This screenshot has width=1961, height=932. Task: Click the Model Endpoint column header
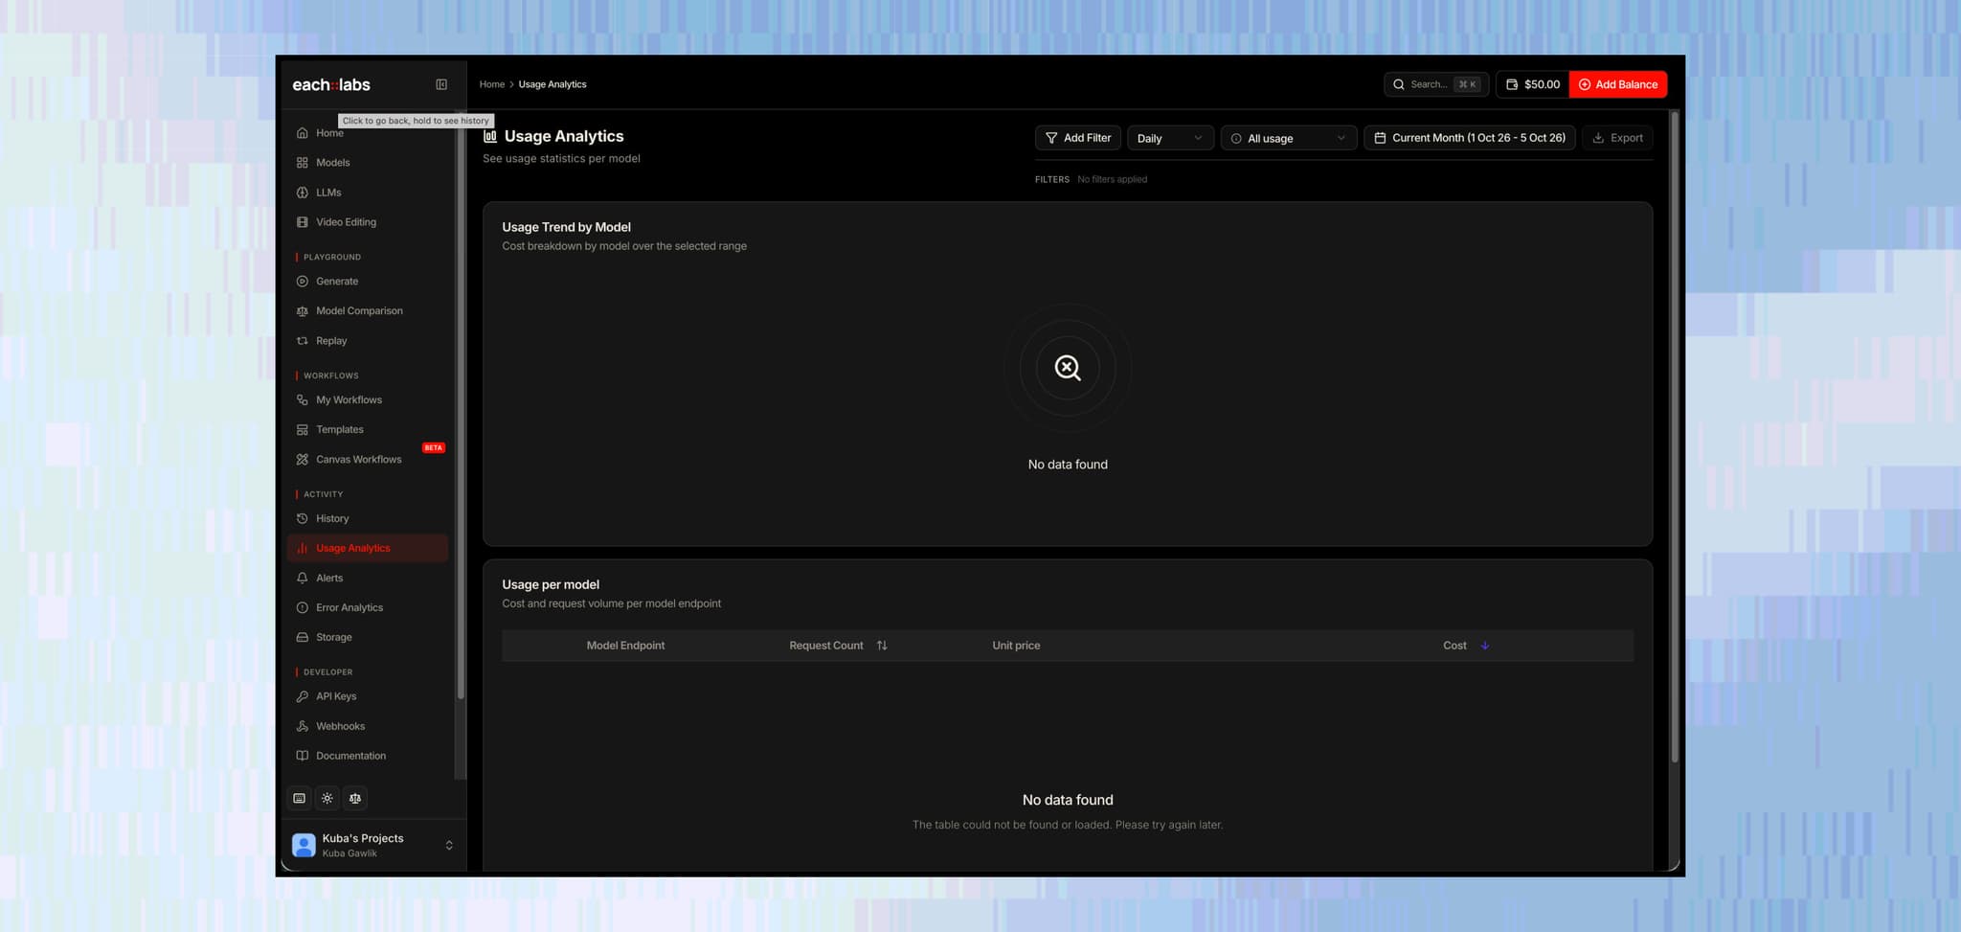point(625,646)
